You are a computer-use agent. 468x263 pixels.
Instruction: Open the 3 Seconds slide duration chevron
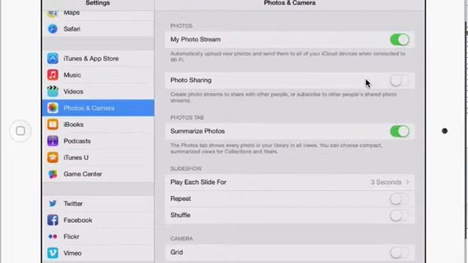pyautogui.click(x=407, y=182)
